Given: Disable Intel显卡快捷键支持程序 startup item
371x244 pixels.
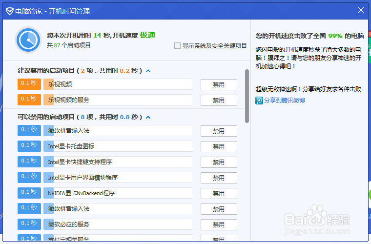Looking at the screenshot, I should click(219, 162).
